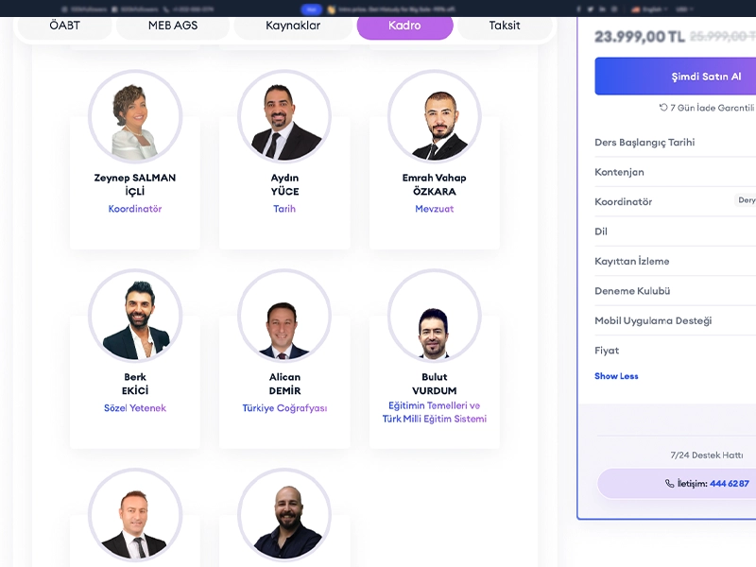This screenshot has height=567, width=756.
Task: Open the Instagram icon in top bar
Action: [x=615, y=9]
